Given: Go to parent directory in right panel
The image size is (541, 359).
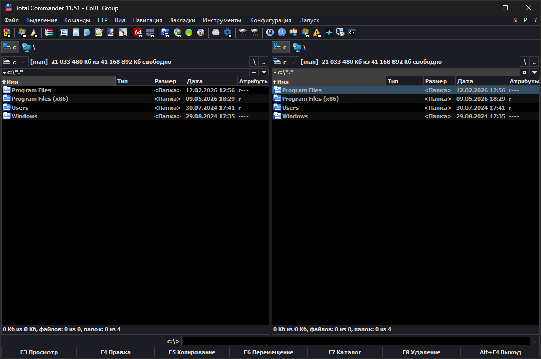Looking at the screenshot, I should pos(534,62).
